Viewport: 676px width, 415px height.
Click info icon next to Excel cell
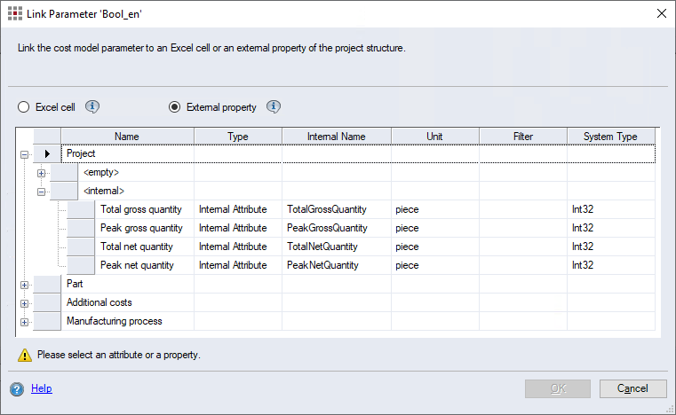(x=92, y=107)
